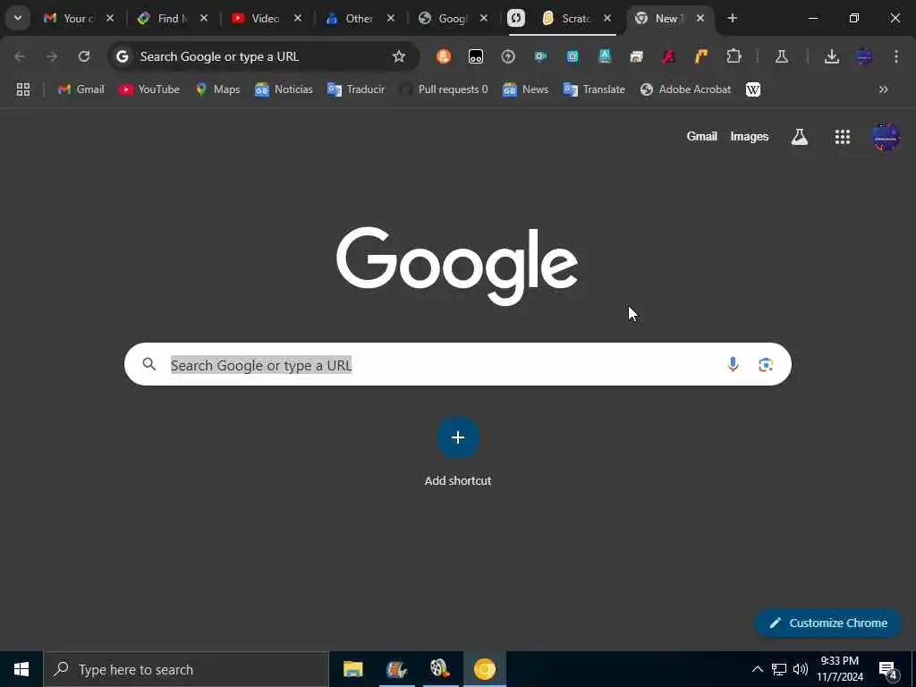This screenshot has width=916, height=687.
Task: Open the orange round extension icon
Action: tap(444, 56)
